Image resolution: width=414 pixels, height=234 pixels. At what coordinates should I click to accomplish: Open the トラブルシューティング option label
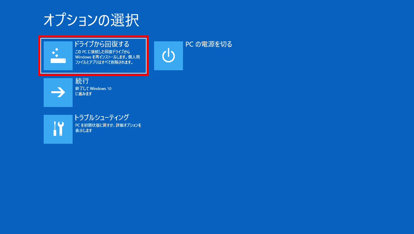102,118
